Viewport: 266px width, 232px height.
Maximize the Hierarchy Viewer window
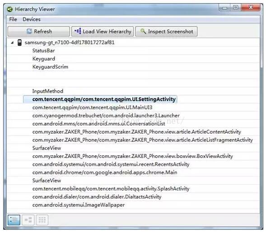click(x=235, y=8)
